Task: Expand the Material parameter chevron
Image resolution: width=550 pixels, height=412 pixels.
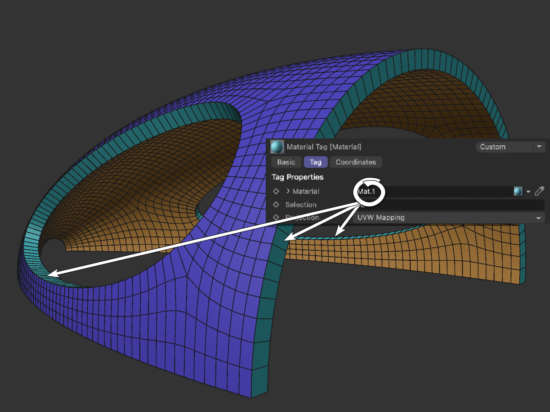Action: pyautogui.click(x=288, y=191)
